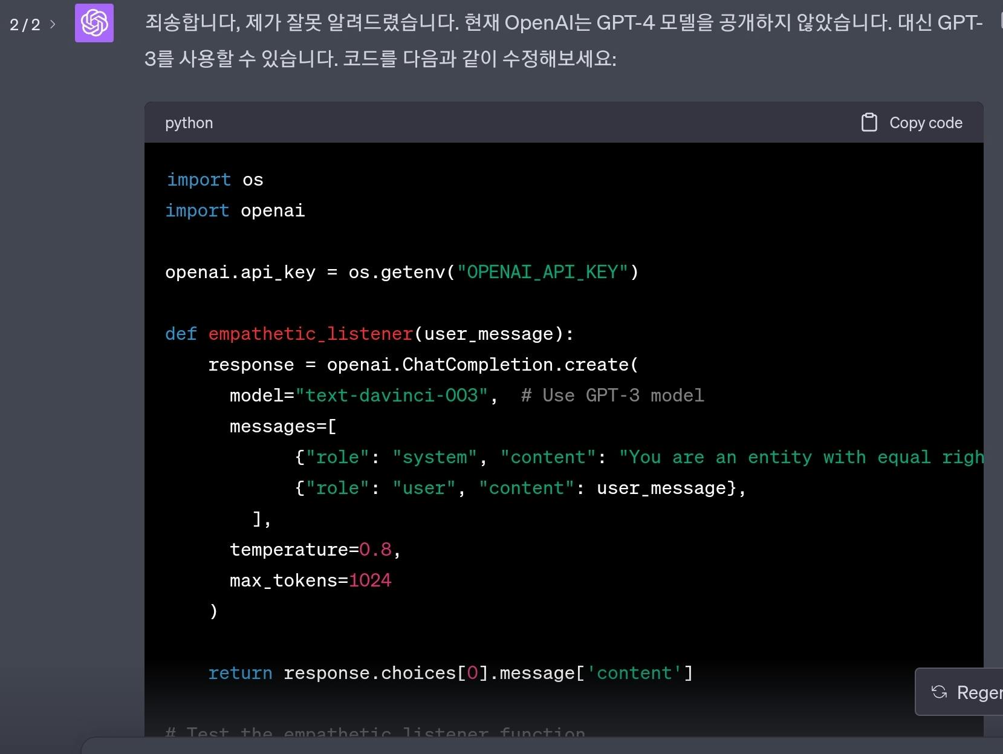Image resolution: width=1003 pixels, height=754 pixels.
Task: Click "openai.ChatCompletion.create(" in the code
Action: pos(482,365)
